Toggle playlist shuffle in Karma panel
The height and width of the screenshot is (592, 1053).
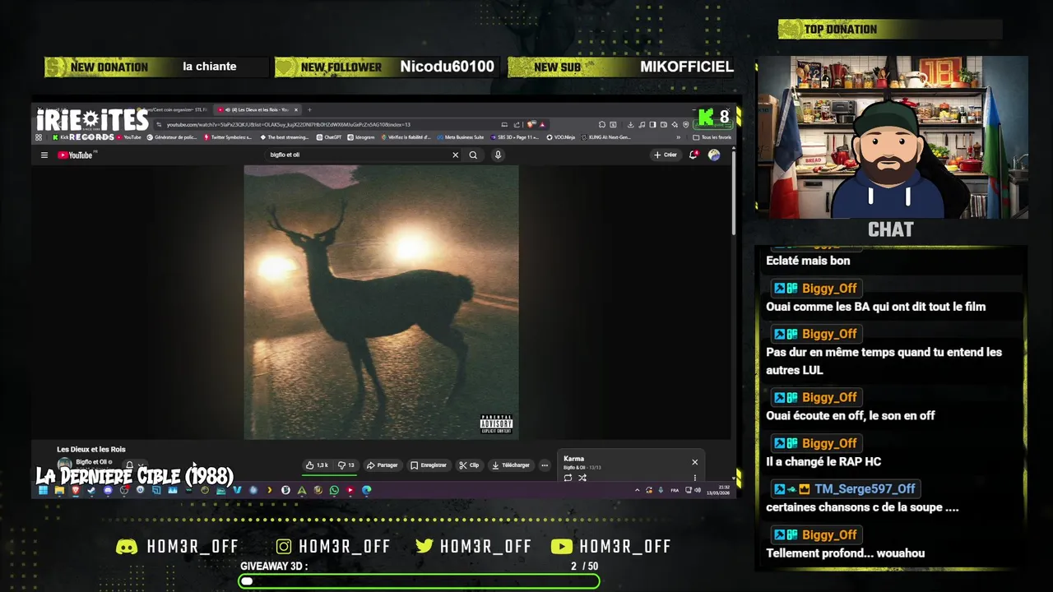pyautogui.click(x=582, y=478)
